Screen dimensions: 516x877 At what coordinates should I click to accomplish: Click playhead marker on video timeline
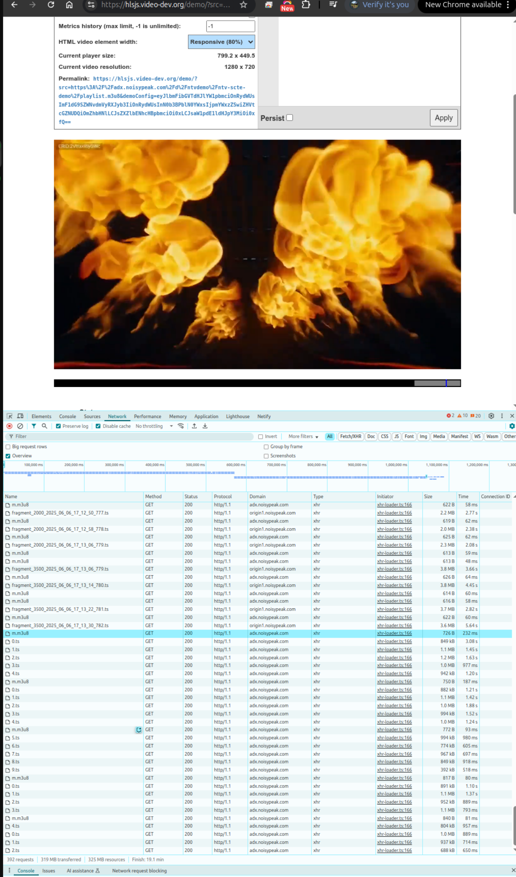[446, 383]
